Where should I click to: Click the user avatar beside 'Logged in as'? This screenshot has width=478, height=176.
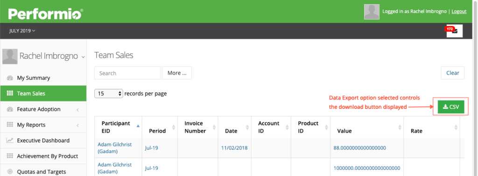[372, 12]
